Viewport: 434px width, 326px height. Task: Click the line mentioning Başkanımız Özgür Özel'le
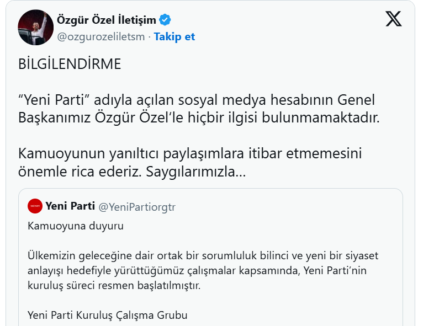[199, 118]
